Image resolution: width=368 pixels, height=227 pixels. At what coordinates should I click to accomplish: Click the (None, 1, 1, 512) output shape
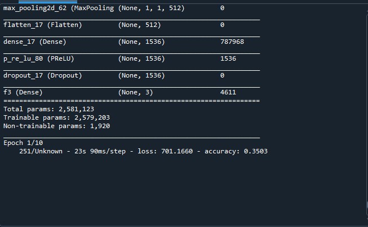pyautogui.click(x=151, y=8)
